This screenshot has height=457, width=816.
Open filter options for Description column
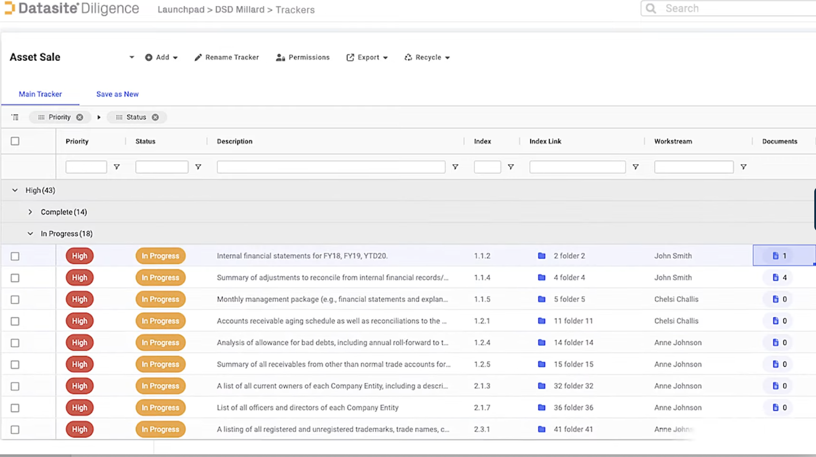coord(455,167)
